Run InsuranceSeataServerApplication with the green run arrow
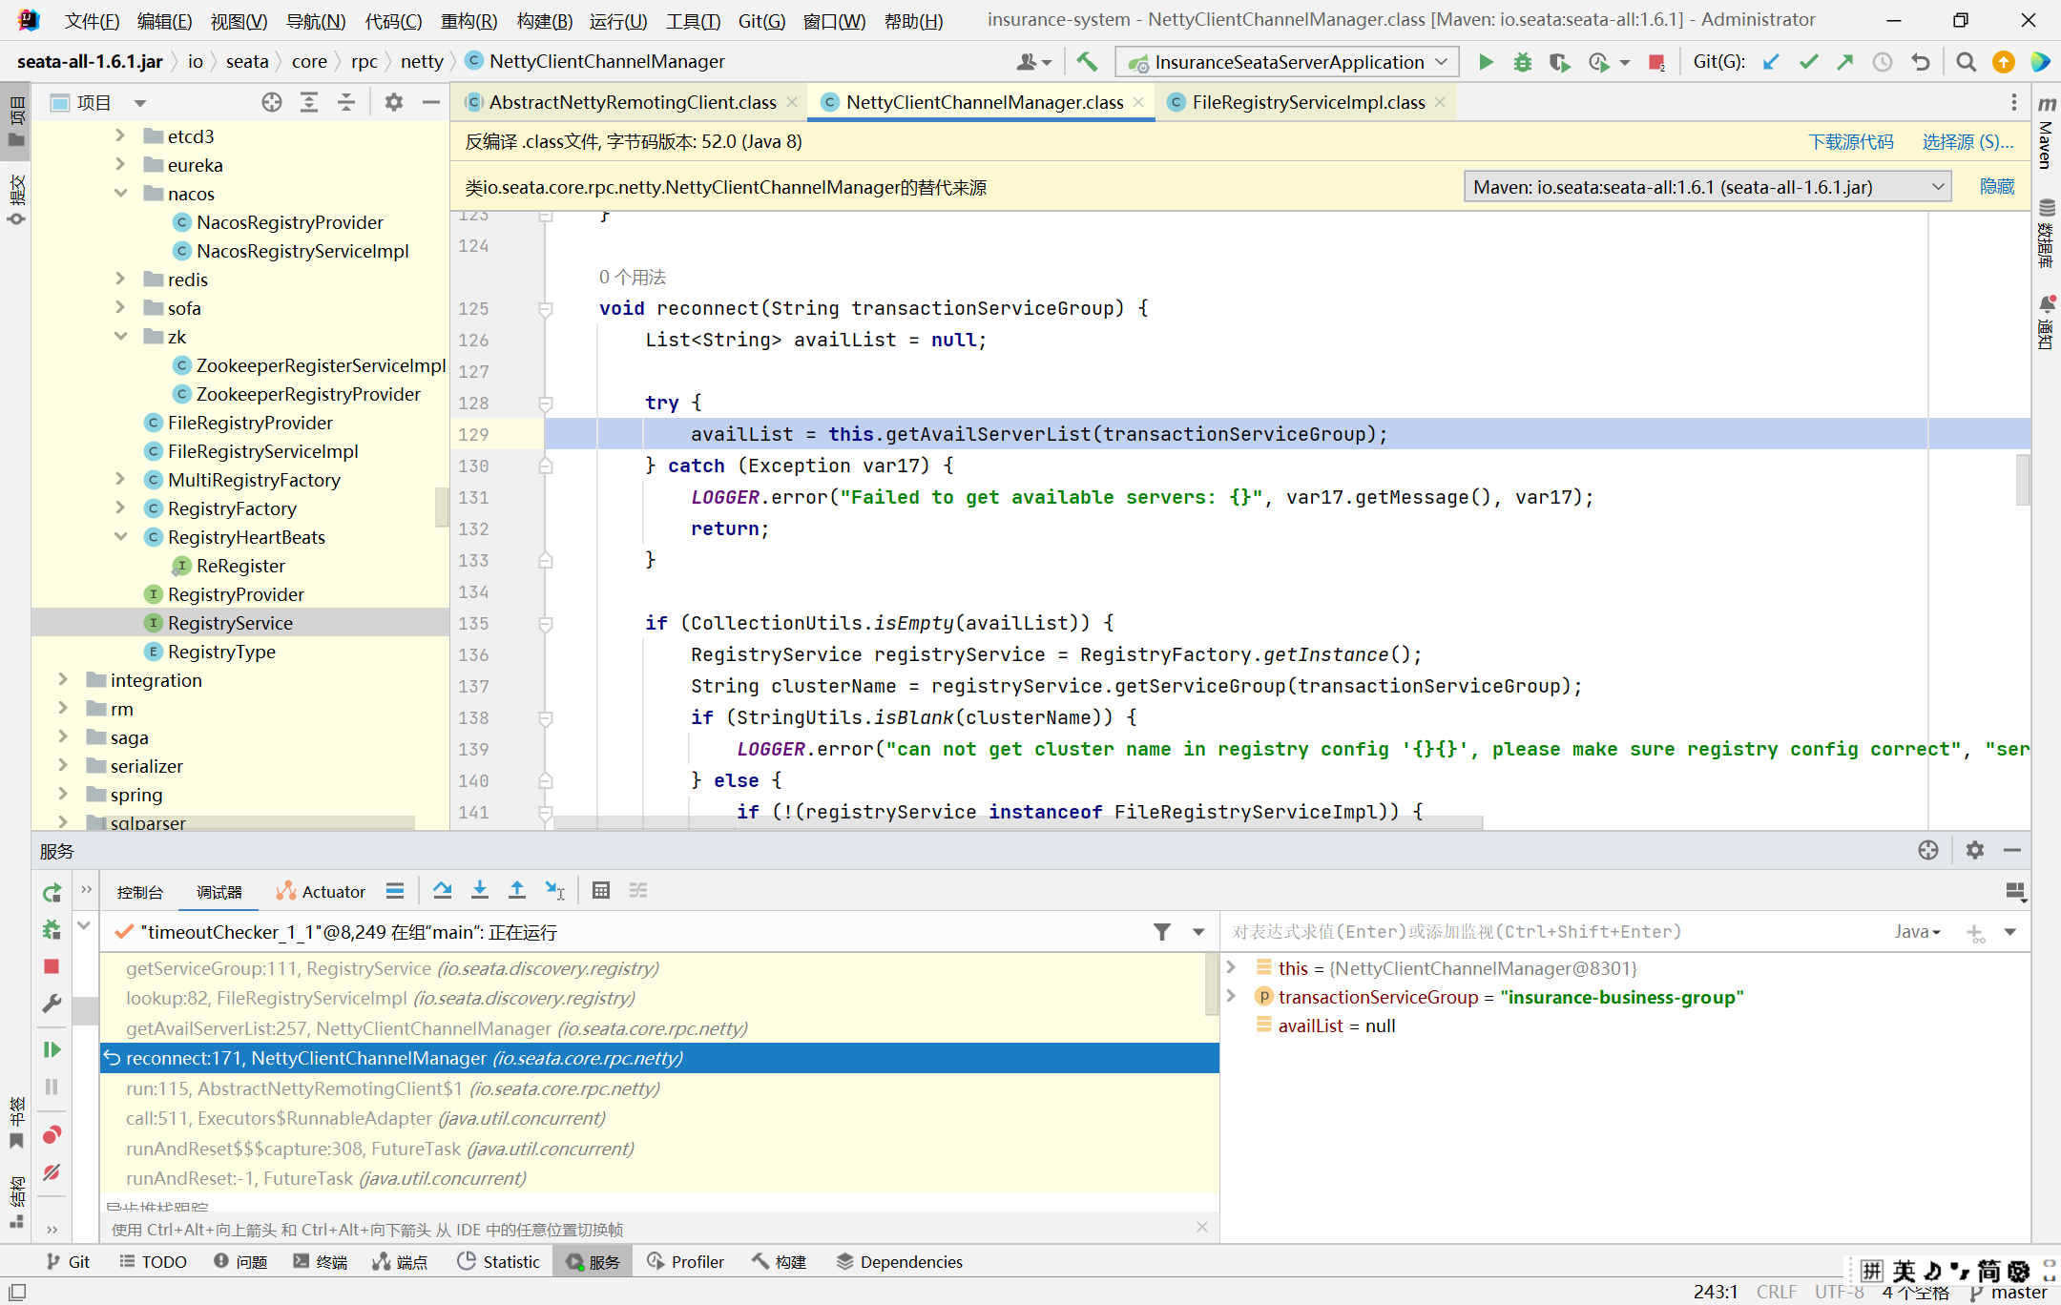The width and height of the screenshot is (2061, 1305). 1486,61
